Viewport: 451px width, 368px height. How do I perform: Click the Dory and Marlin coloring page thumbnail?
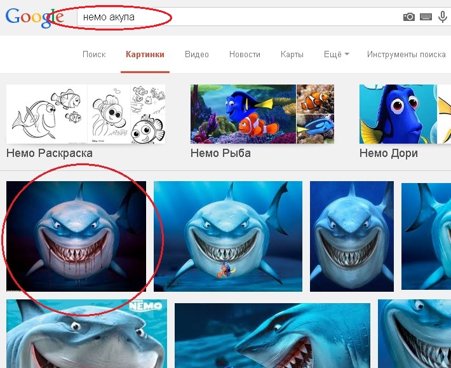tap(46, 114)
